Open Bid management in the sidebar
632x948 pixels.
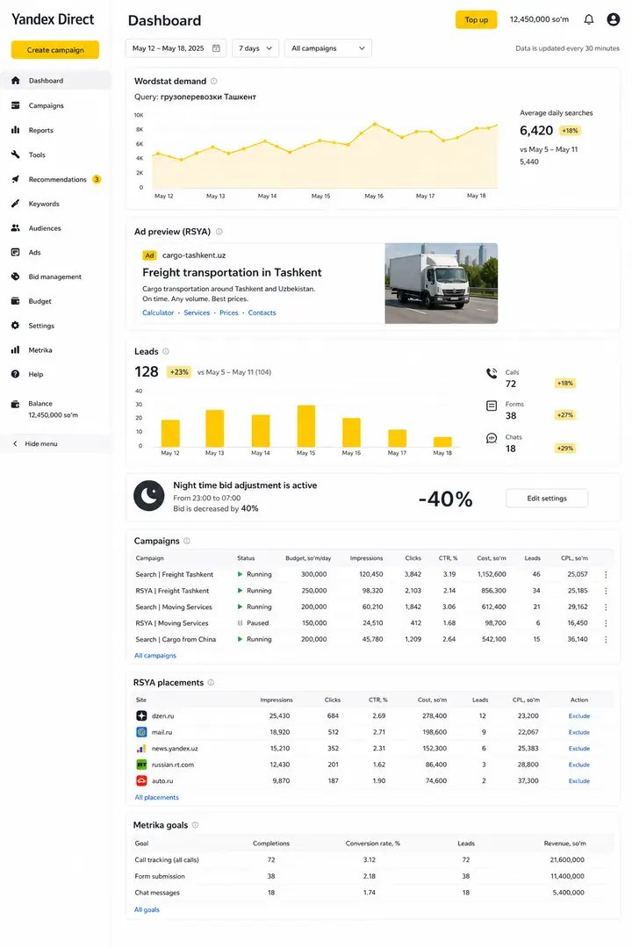55,276
